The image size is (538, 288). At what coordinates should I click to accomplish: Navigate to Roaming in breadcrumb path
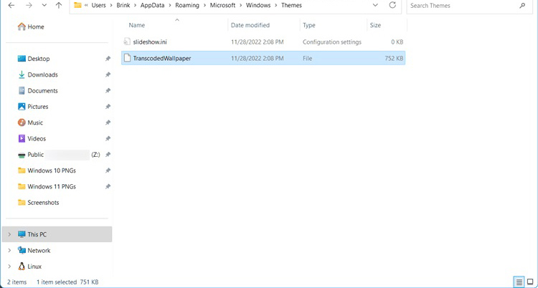pyautogui.click(x=187, y=6)
